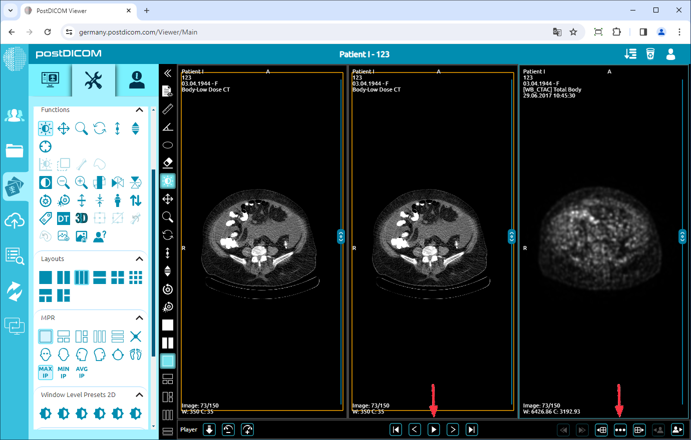Select the angle measurement tool
Image resolution: width=691 pixels, height=440 pixels.
pyautogui.click(x=168, y=127)
